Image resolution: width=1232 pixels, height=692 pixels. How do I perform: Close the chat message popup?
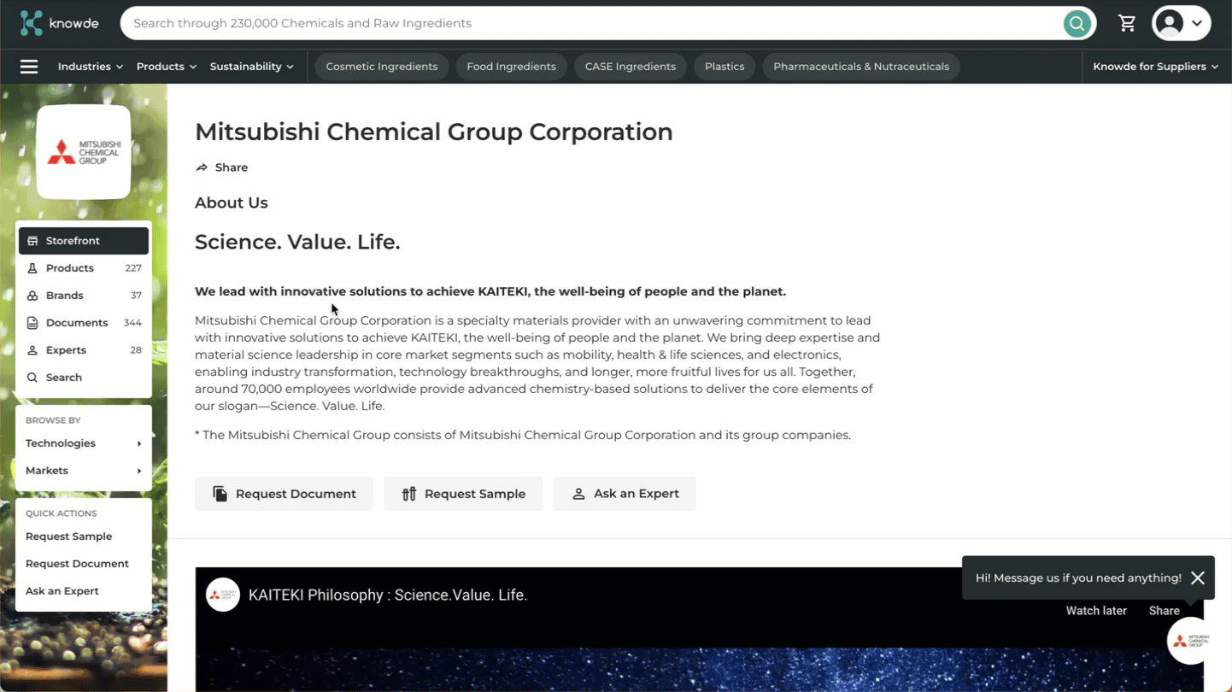(1198, 578)
